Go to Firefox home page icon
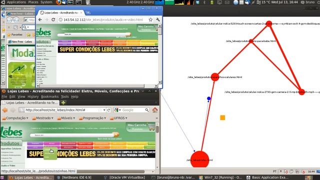Image resolution: width=320 pixels, height=180 pixels. point(155,110)
